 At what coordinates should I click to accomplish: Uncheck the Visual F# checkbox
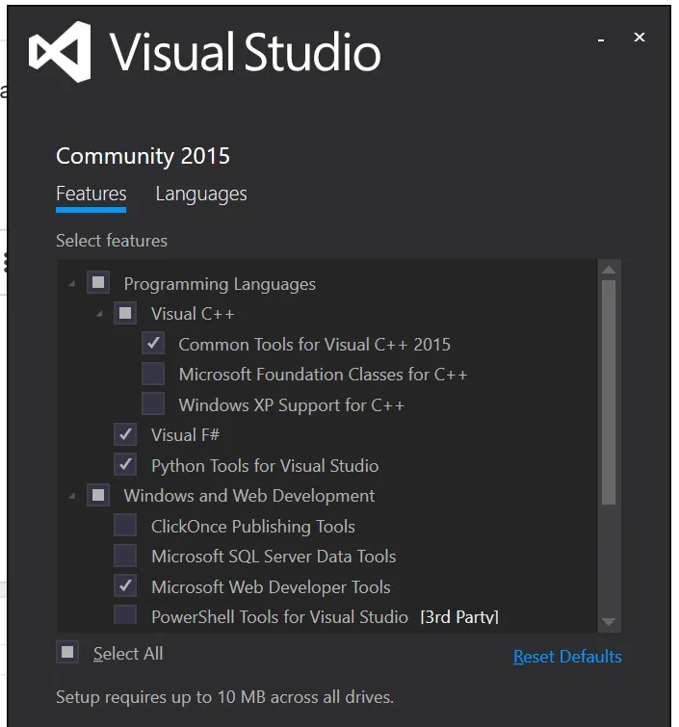click(125, 434)
